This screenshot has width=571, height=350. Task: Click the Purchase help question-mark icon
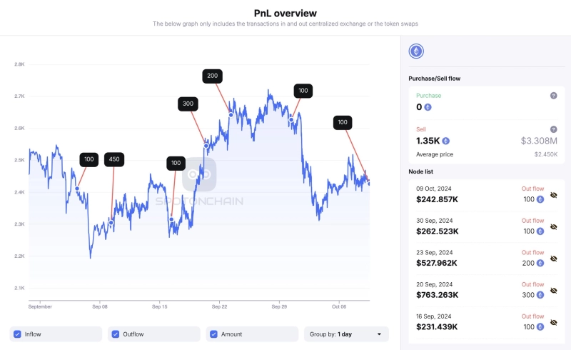click(553, 96)
